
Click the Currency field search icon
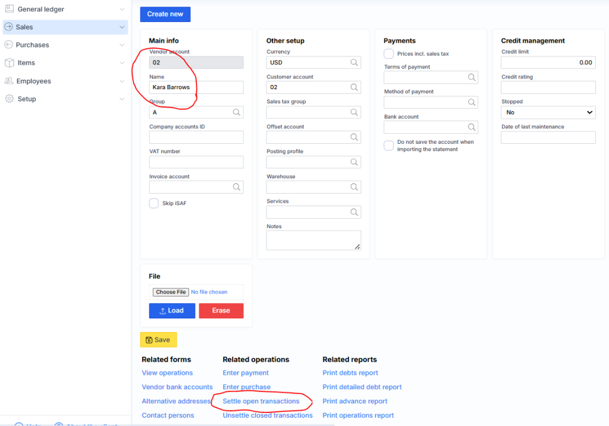(354, 62)
